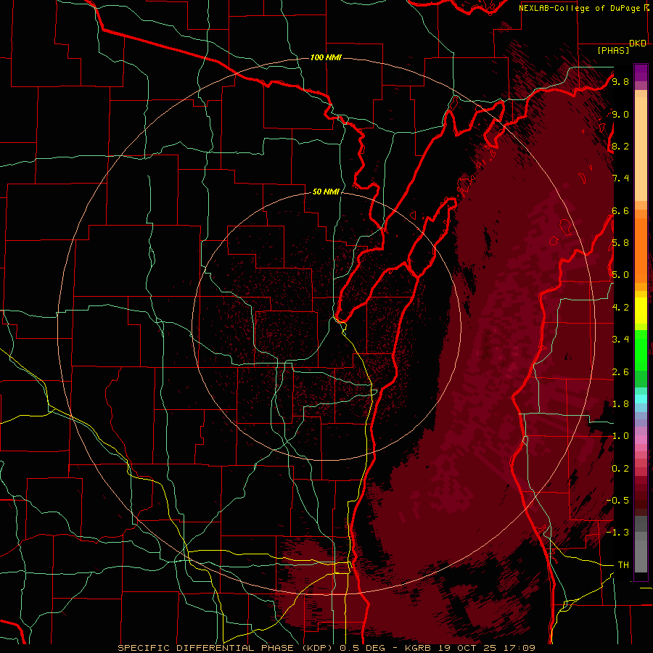The width and height of the screenshot is (653, 653).
Task: Click the [PHAS] units label
Action: click(x=613, y=51)
